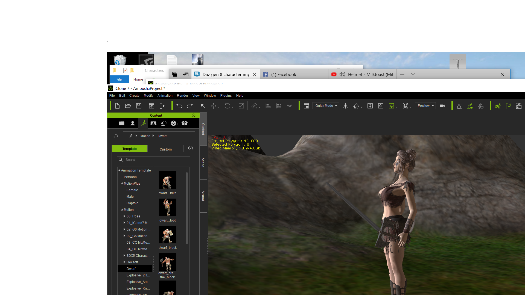Close the Content panel with X circle
Image resolution: width=525 pixels, height=295 pixels.
194,115
